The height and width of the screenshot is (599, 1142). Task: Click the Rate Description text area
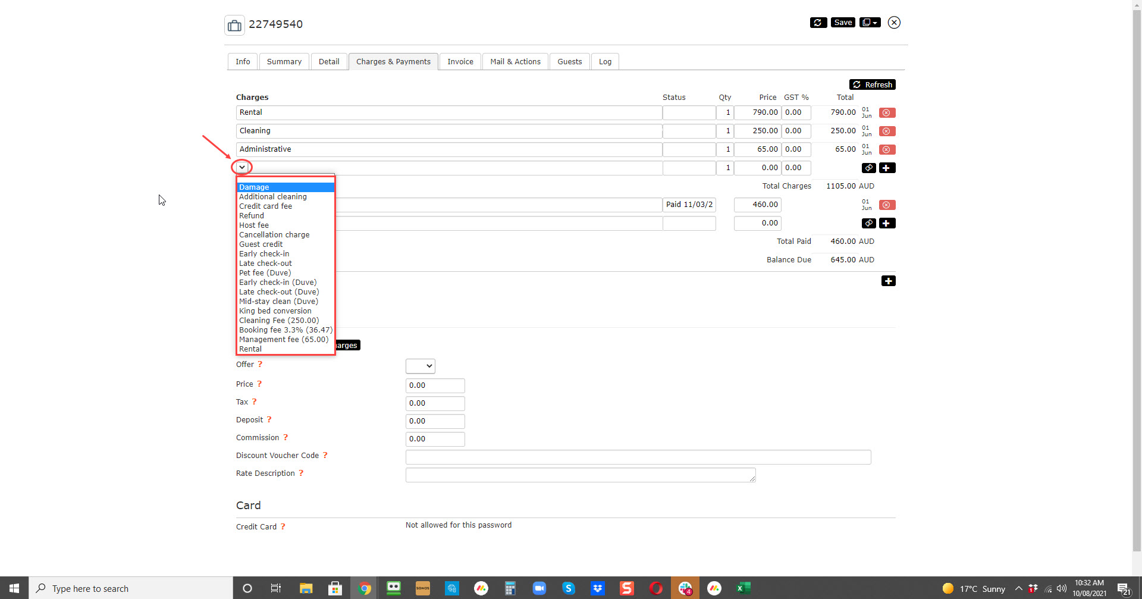point(581,475)
